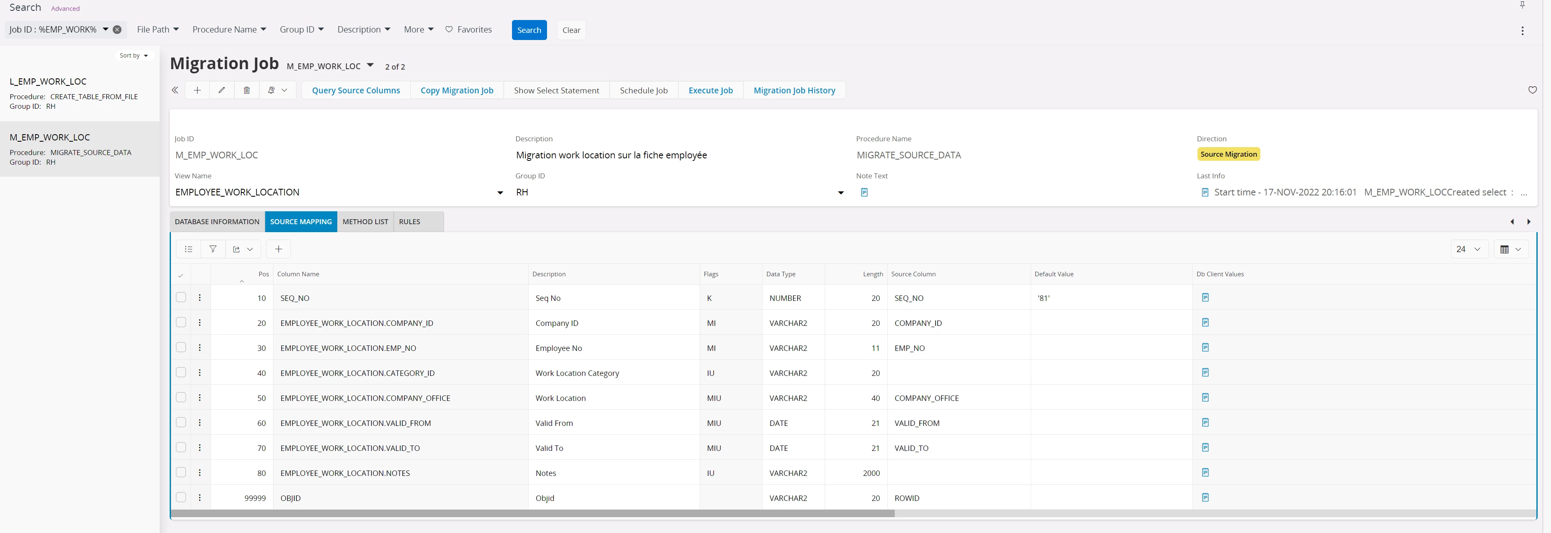Click the table horizontal scrollbar
1551x533 pixels.
click(533, 513)
